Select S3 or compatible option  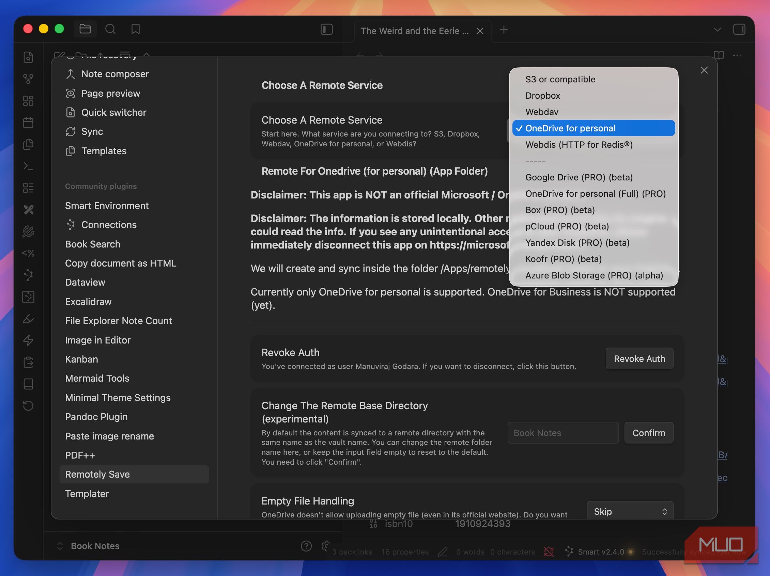pyautogui.click(x=594, y=79)
